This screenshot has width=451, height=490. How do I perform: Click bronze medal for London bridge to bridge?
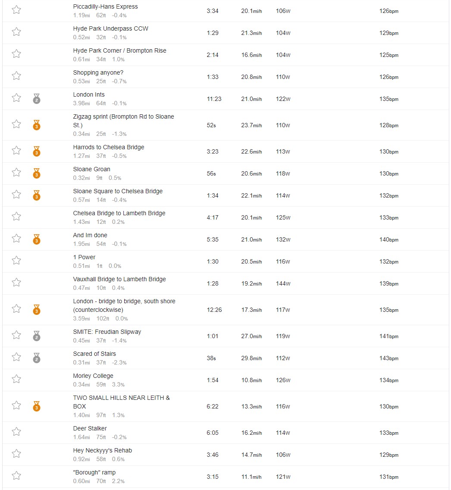pos(37,310)
